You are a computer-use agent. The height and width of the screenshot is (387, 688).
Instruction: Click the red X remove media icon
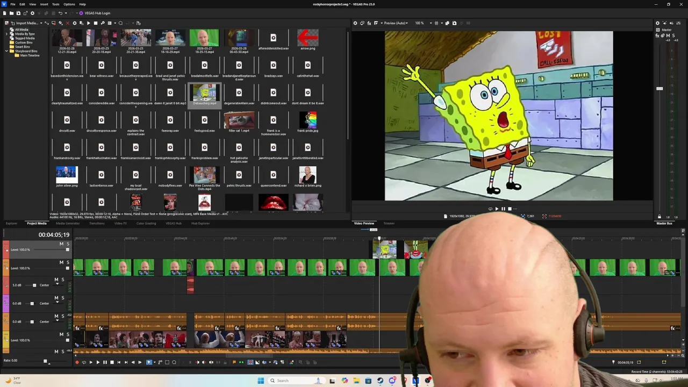(x=68, y=23)
